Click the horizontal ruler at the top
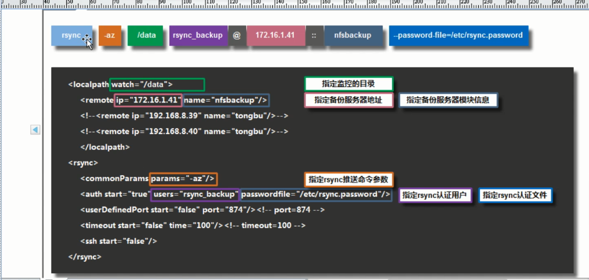Viewport: 589px width, 280px height. [x=295, y=4]
